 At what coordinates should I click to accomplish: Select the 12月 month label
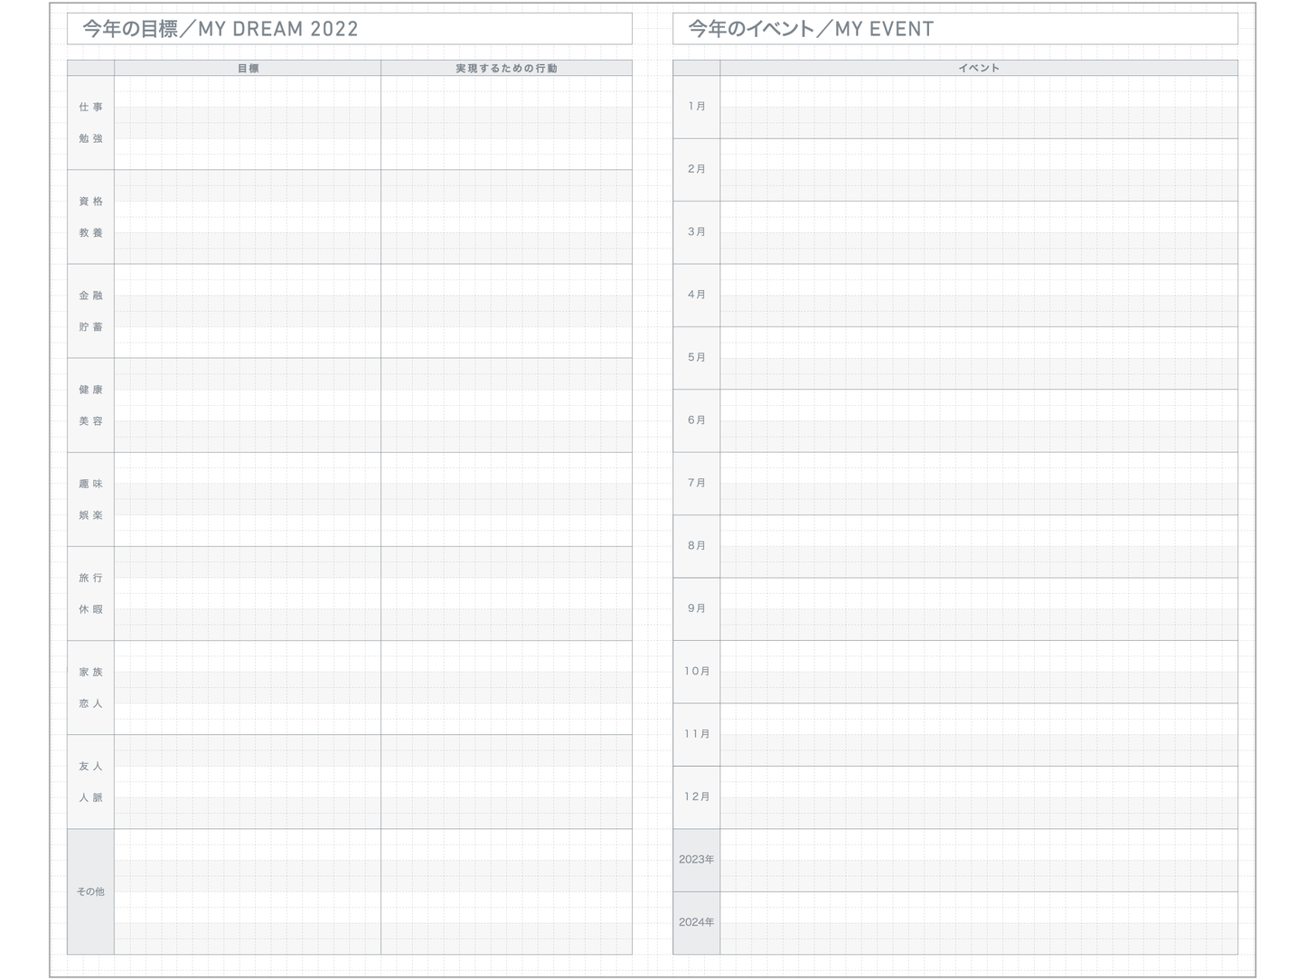pyautogui.click(x=697, y=797)
